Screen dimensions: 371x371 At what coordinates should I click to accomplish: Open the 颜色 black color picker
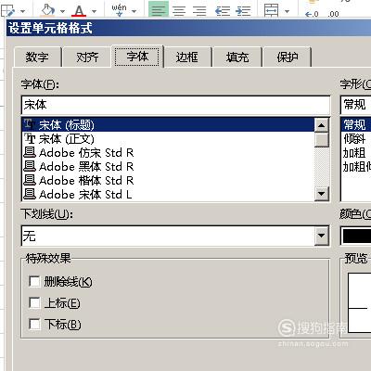tap(356, 236)
